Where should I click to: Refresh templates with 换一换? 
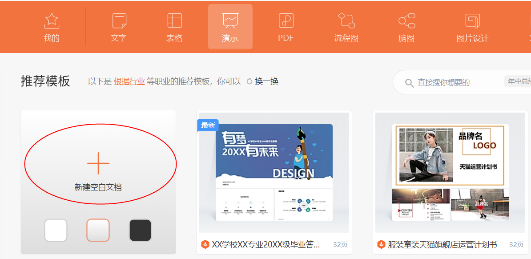point(265,82)
